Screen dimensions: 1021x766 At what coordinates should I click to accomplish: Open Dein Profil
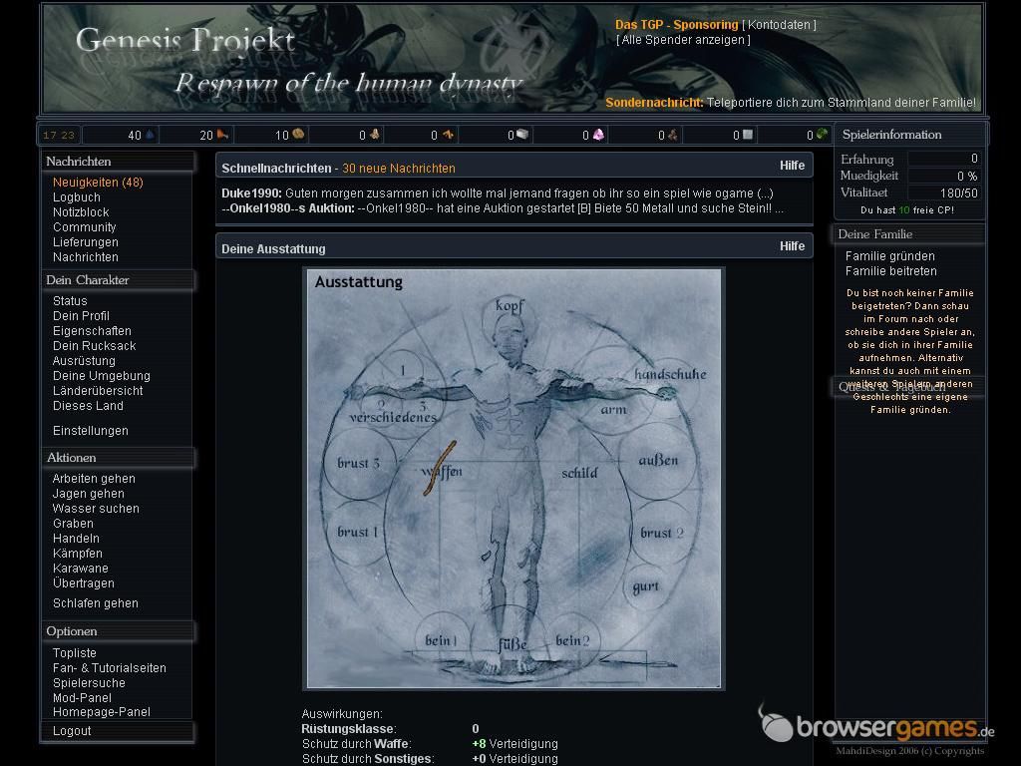pos(81,316)
